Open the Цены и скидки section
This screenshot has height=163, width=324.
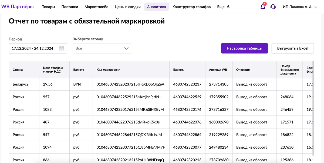tap(127, 7)
